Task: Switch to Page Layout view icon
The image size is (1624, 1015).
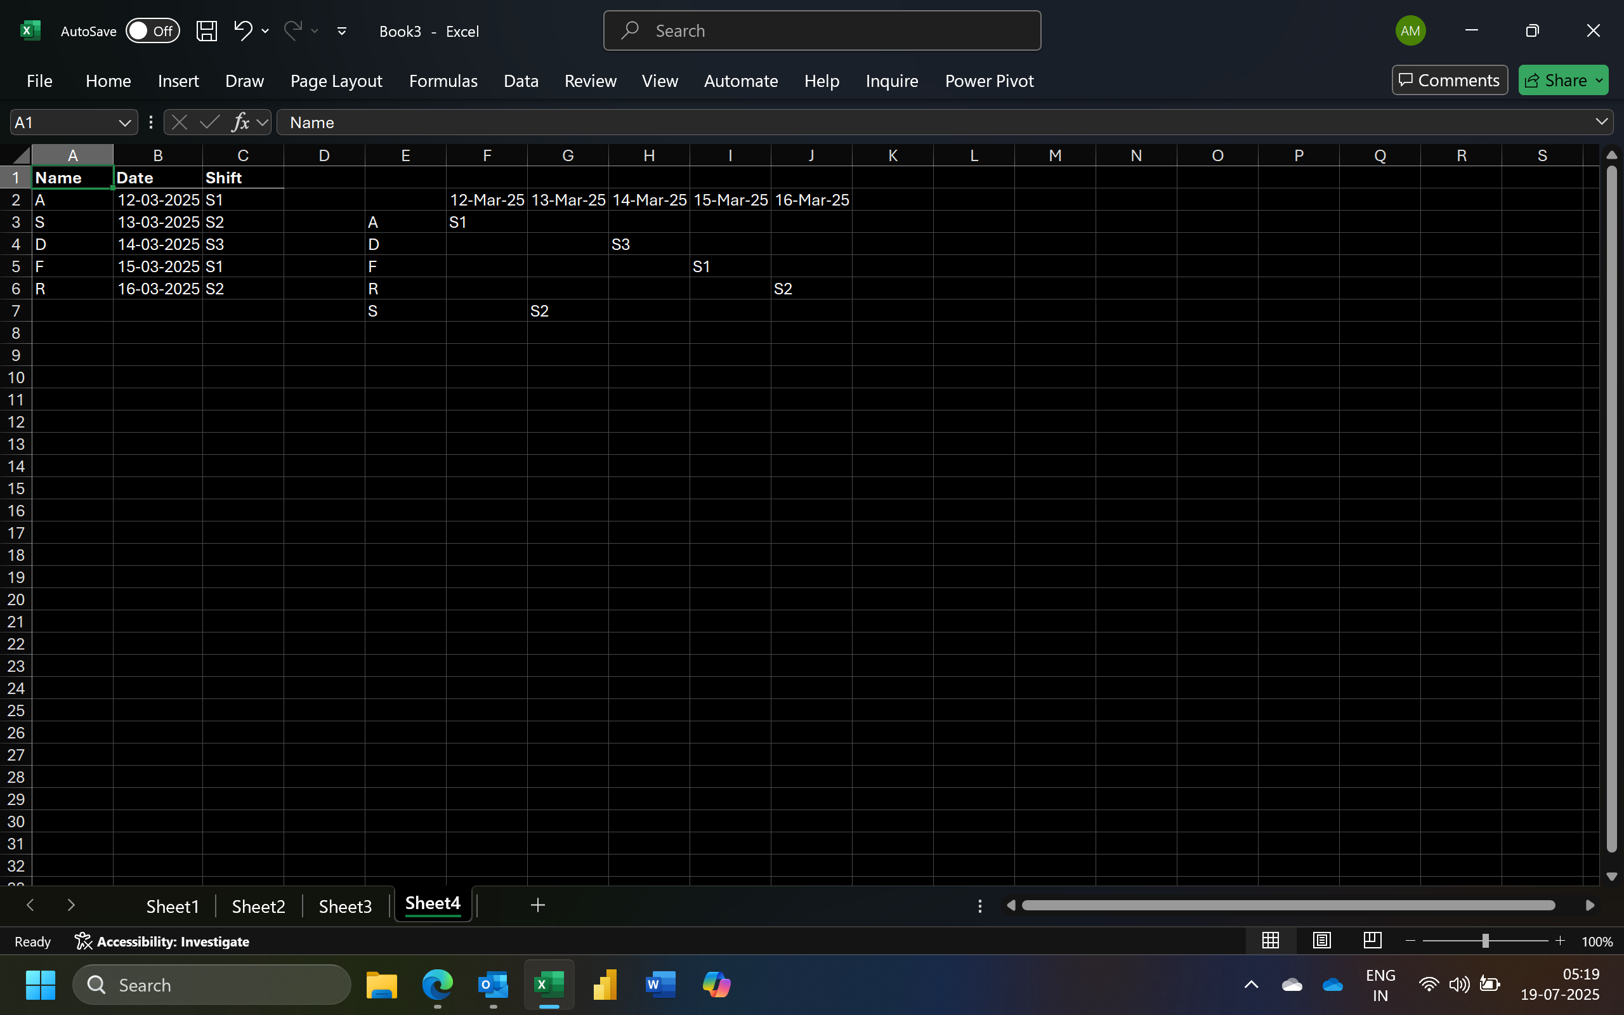Action: (x=1321, y=941)
